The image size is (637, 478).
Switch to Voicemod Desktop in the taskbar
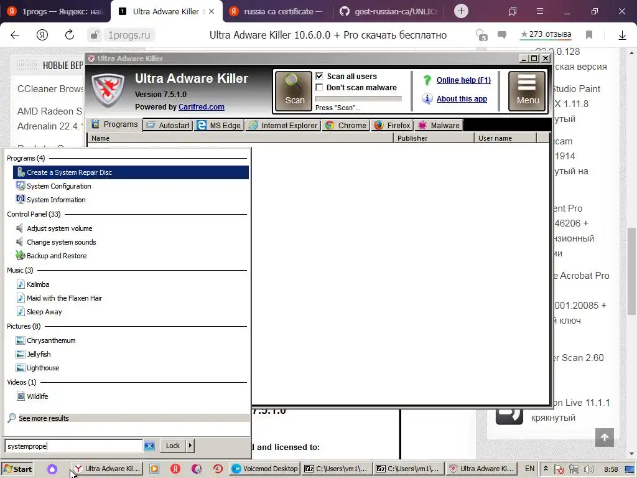click(x=265, y=469)
